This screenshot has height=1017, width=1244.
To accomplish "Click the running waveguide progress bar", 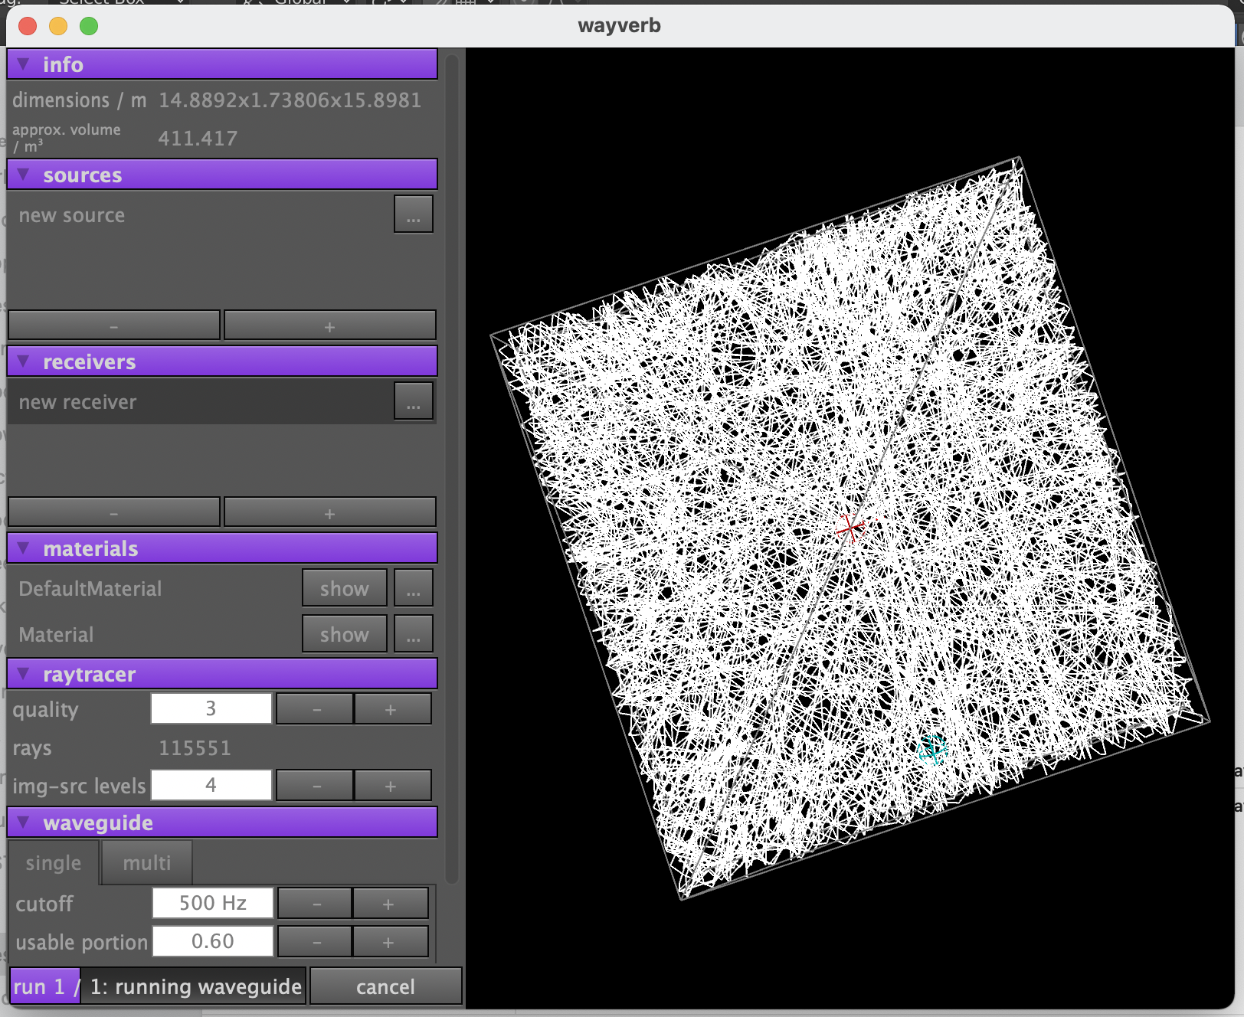I will pyautogui.click(x=157, y=986).
